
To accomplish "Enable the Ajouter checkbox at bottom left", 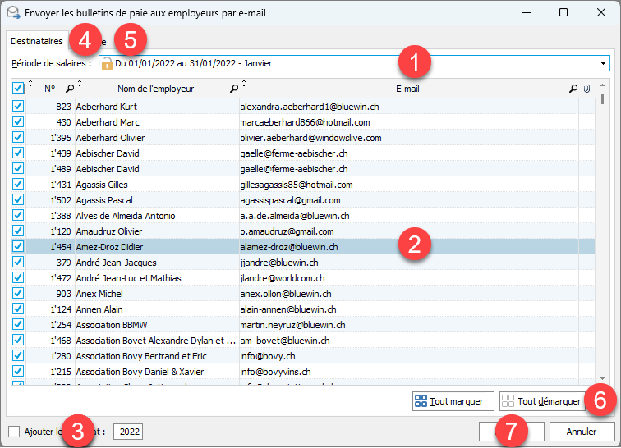I will [x=14, y=432].
